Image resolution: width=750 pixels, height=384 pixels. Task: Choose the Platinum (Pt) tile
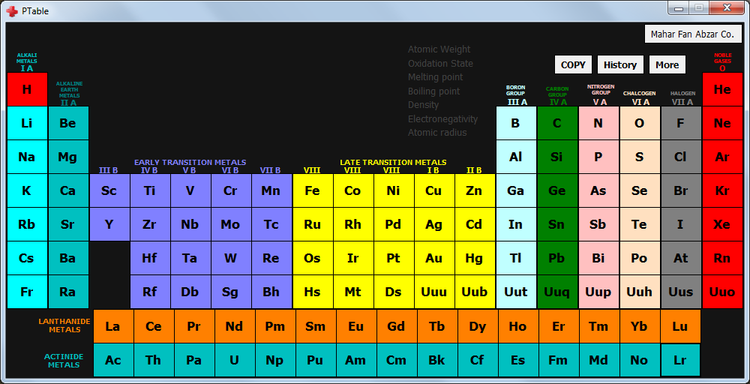click(394, 258)
